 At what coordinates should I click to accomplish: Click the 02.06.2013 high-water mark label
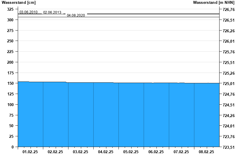[x=52, y=12]
